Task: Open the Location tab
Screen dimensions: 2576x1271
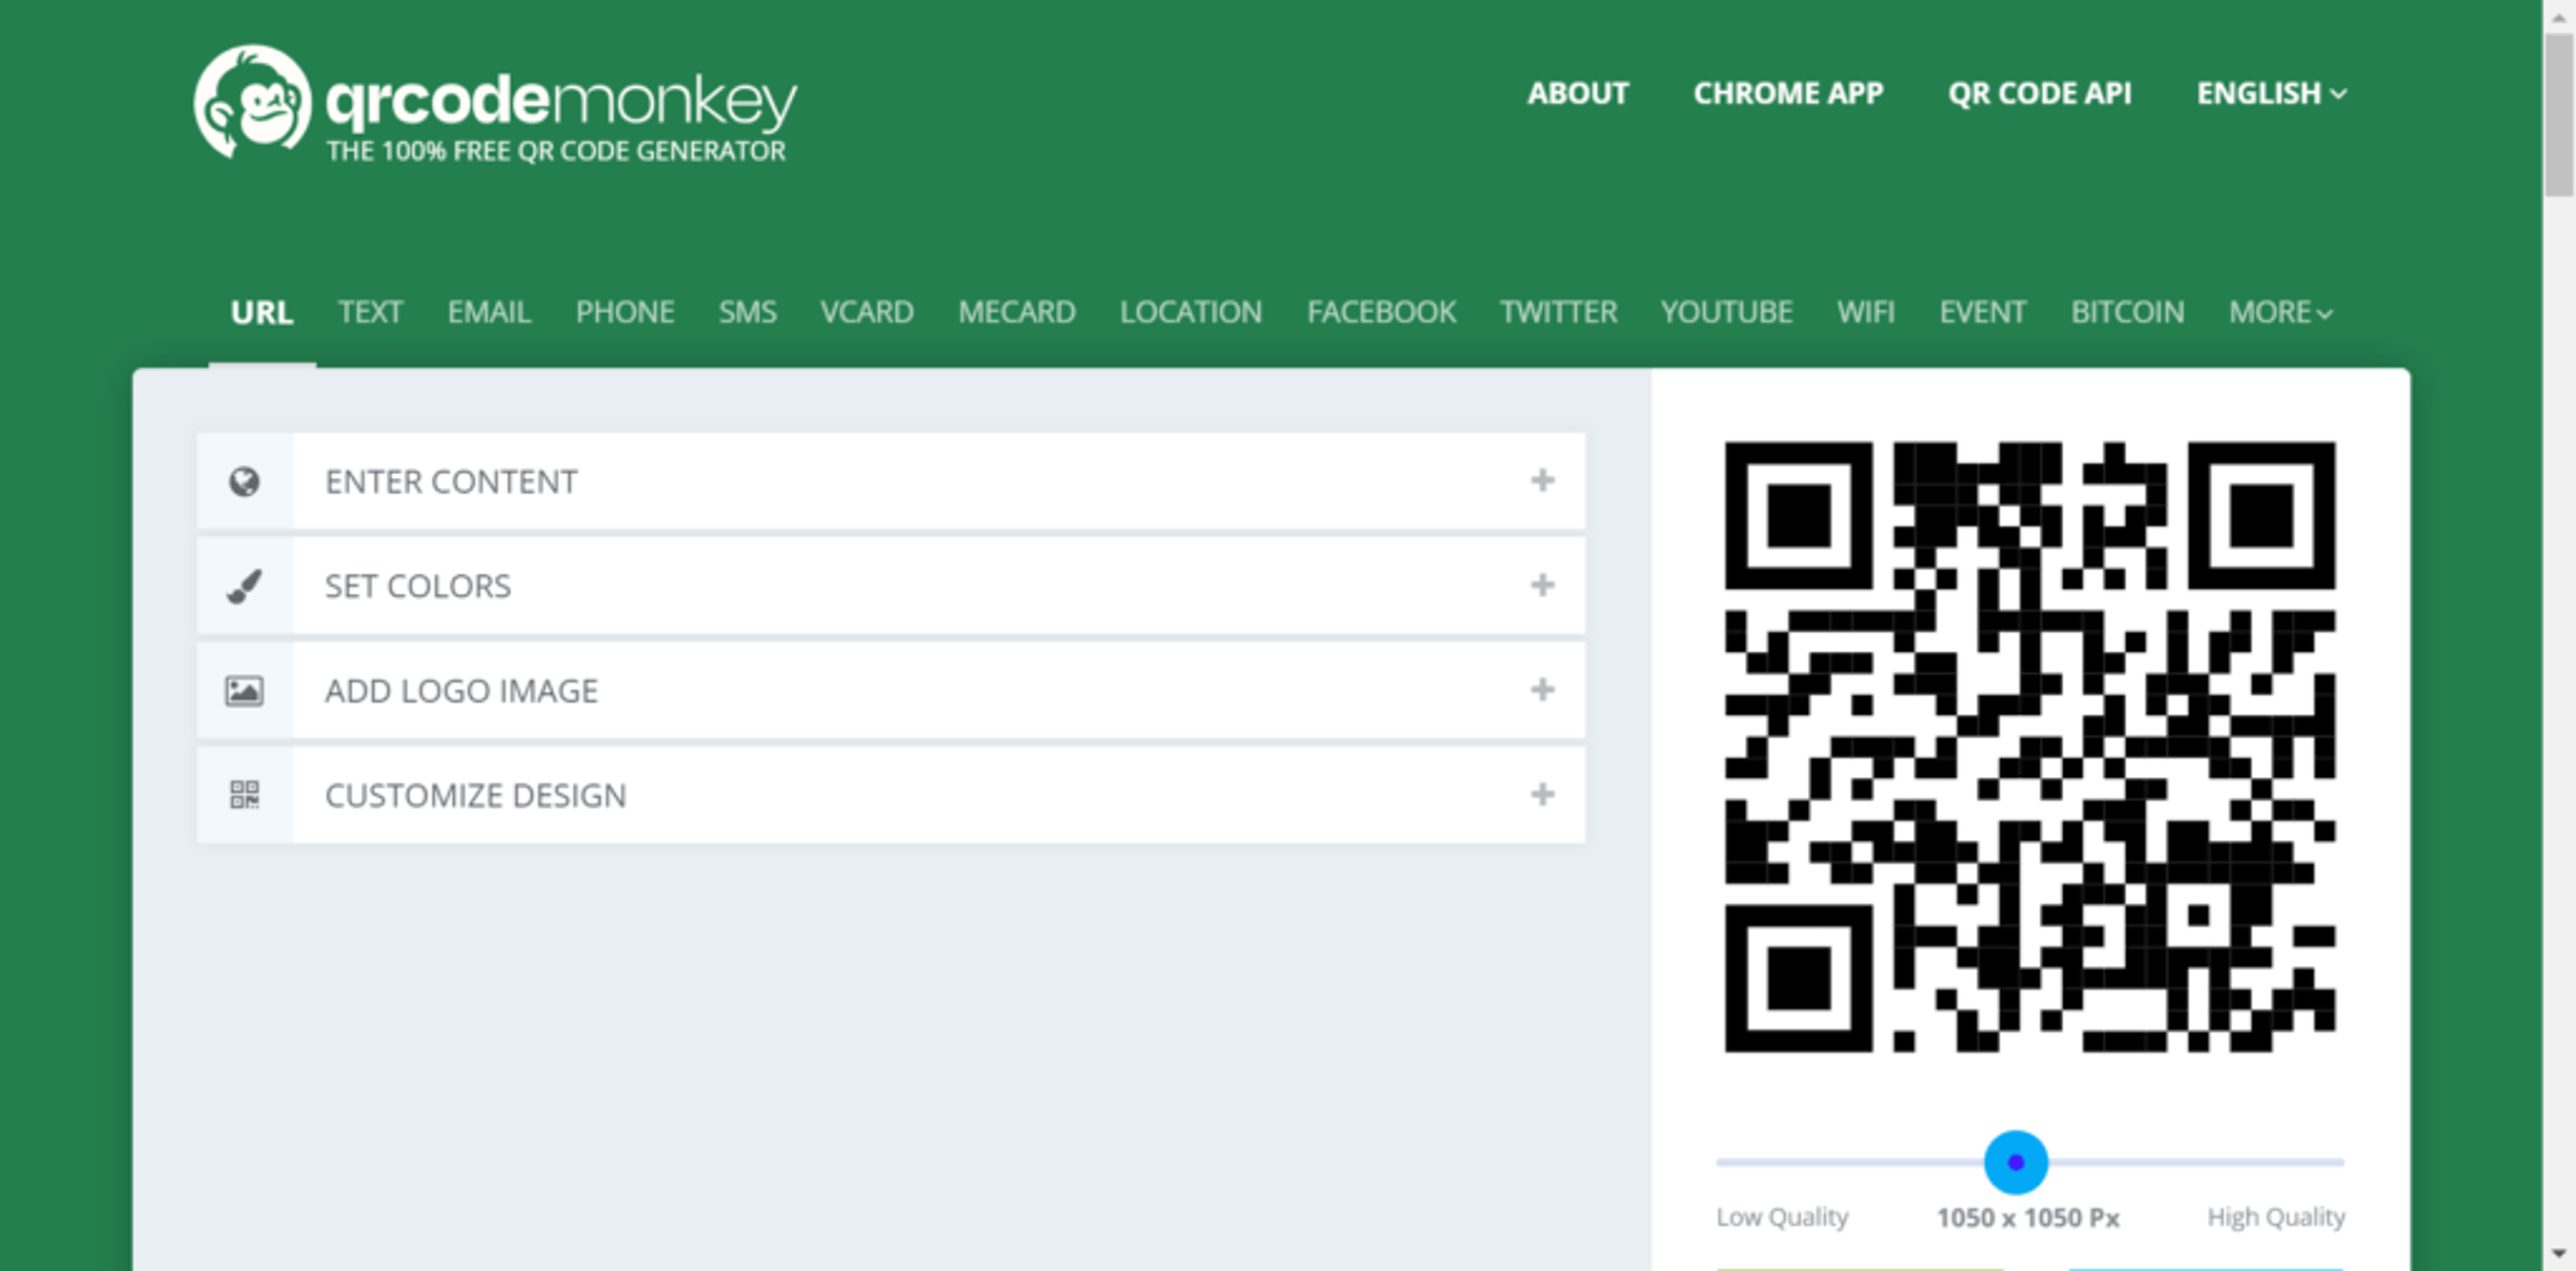Action: pyautogui.click(x=1191, y=312)
